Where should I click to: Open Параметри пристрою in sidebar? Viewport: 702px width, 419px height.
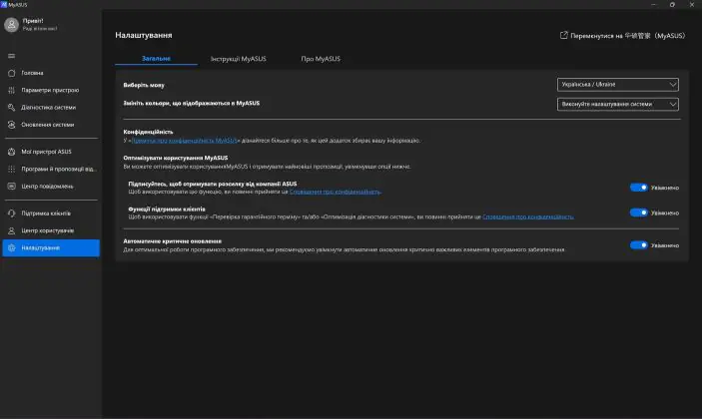point(51,91)
